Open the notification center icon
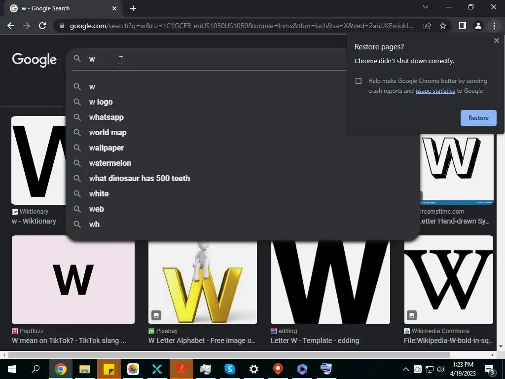 point(489,369)
